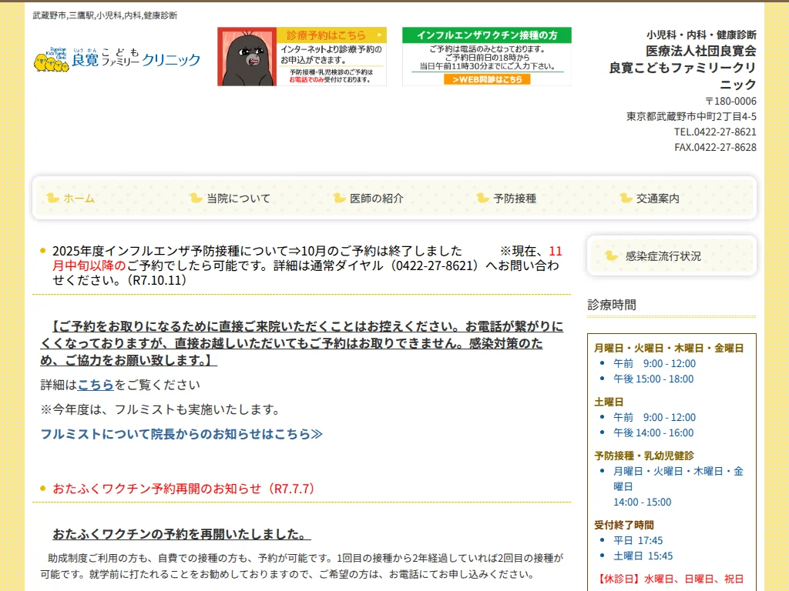The width and height of the screenshot is (789, 591).
Task: Follow the こちら link for details
Action: (96, 385)
